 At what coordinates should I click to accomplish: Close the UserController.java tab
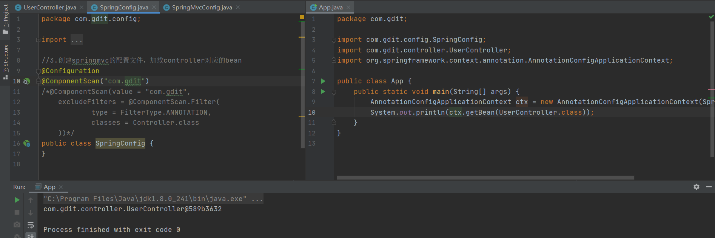point(82,7)
